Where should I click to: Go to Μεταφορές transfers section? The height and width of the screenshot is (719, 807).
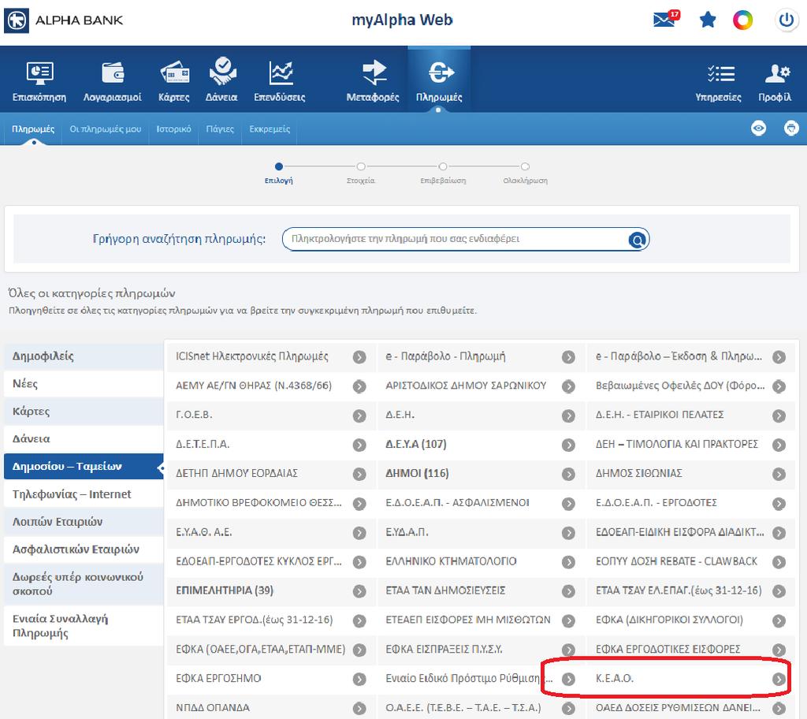(x=373, y=81)
